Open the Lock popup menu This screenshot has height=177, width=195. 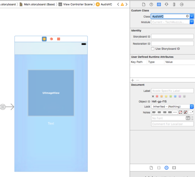[172, 106]
